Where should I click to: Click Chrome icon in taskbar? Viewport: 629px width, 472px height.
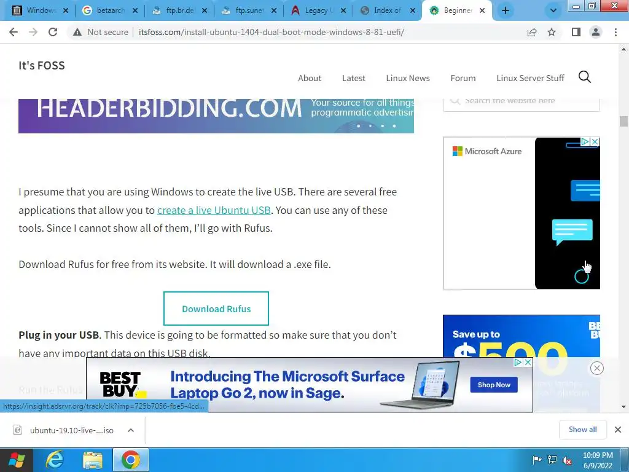tap(130, 460)
